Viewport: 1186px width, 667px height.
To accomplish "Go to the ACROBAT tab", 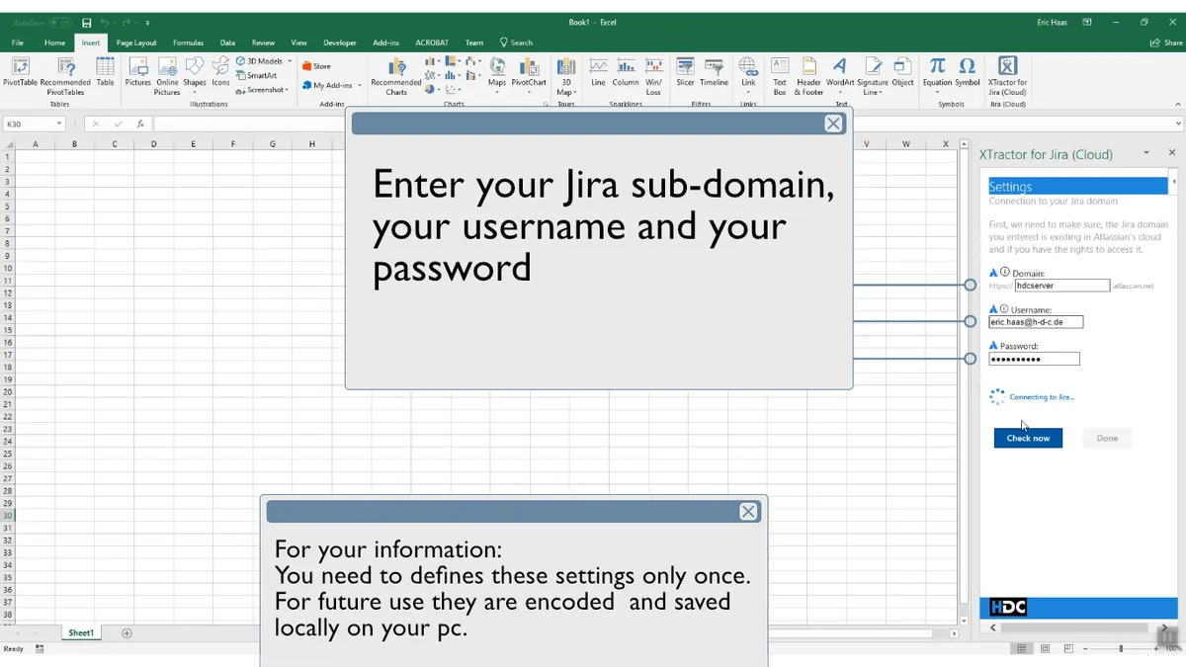I will (x=432, y=42).
